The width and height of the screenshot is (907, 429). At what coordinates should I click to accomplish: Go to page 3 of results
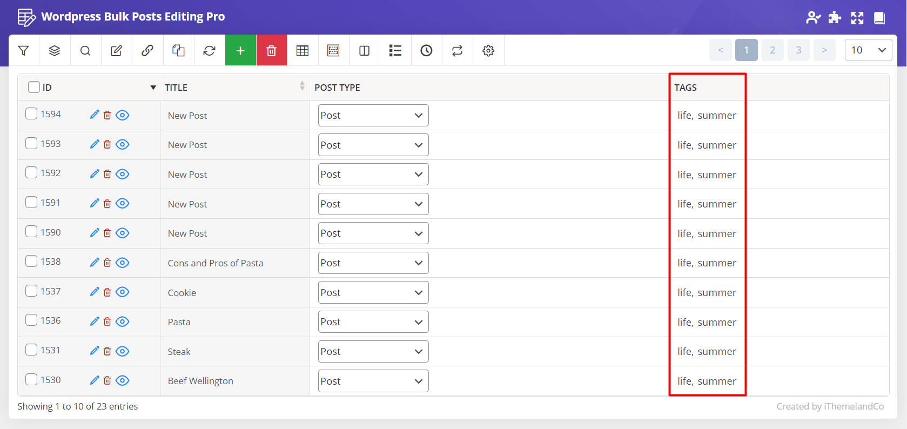(x=798, y=50)
